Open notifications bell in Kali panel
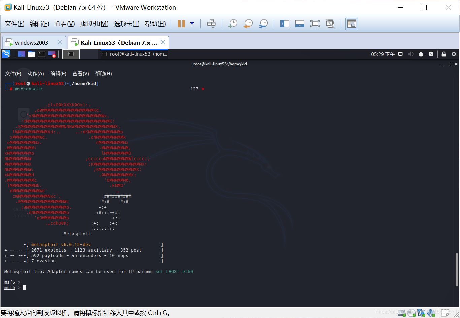 421,54
